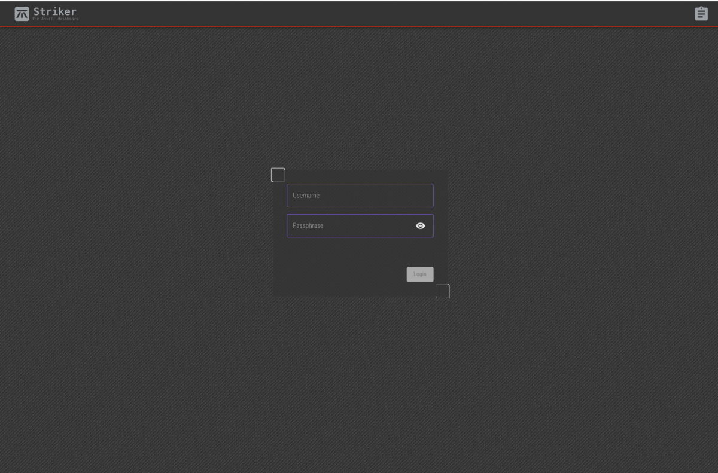Click the Login button
This screenshot has width=718, height=473.
coord(419,274)
